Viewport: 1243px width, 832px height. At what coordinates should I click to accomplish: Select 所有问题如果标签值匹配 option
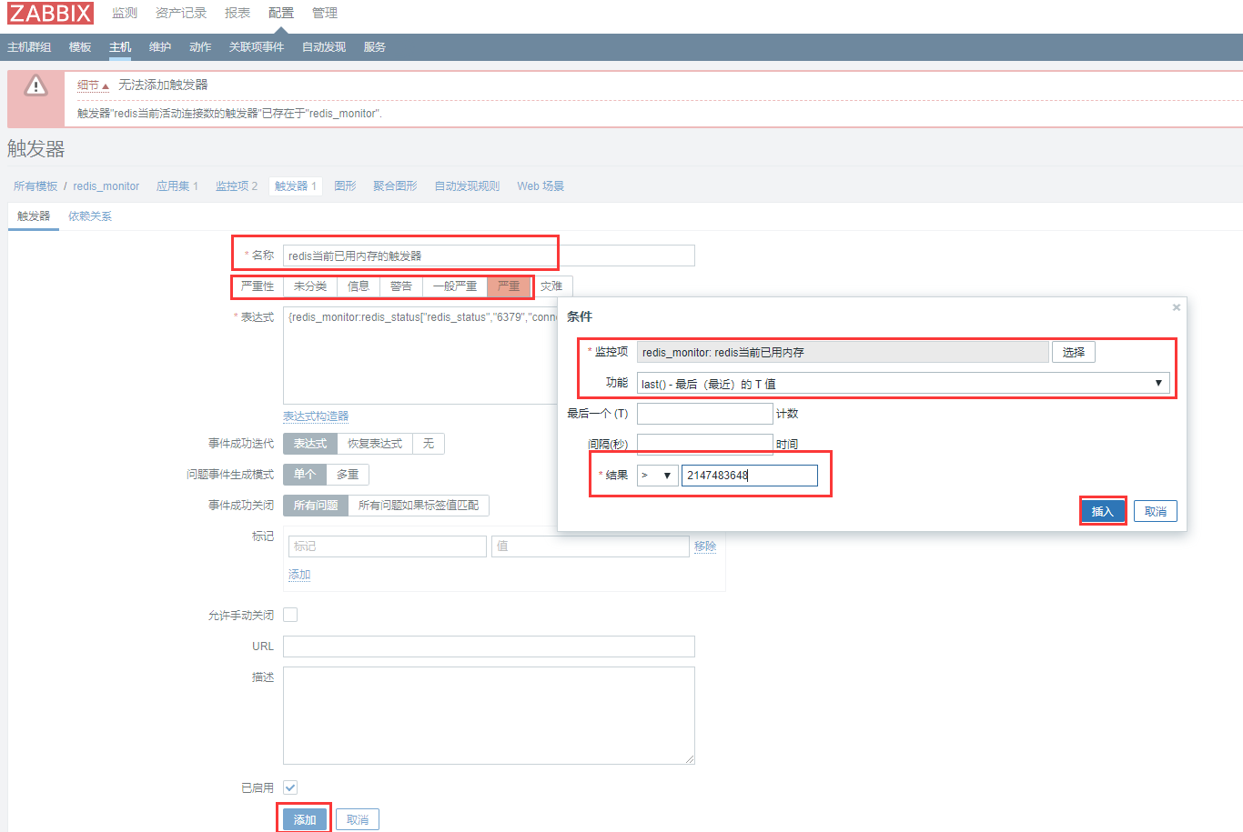point(419,506)
